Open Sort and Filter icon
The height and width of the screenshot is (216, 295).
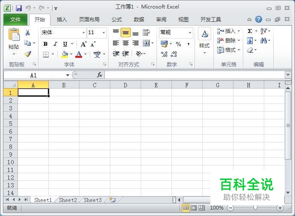263,31
